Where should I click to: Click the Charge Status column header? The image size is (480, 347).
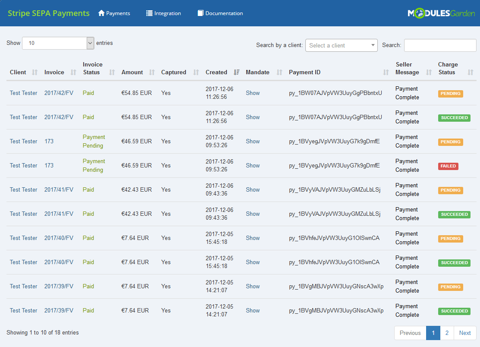point(448,68)
